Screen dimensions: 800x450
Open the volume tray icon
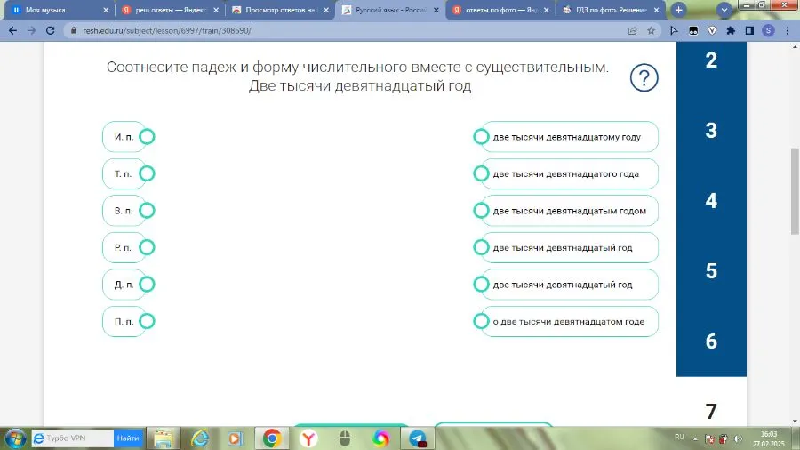pyautogui.click(x=739, y=438)
